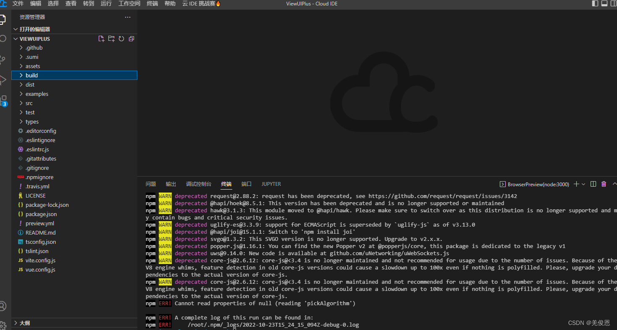Expand the examples folder
The image size is (617, 330).
click(x=74, y=94)
